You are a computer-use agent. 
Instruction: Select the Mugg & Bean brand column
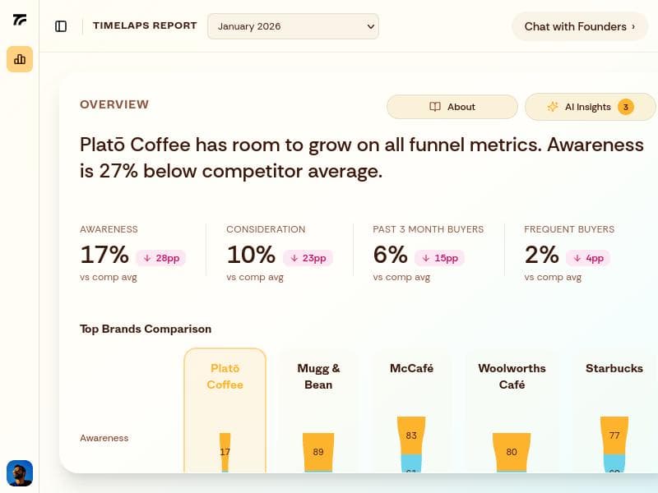[318, 377]
